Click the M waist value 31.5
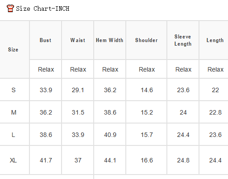 pos(78,112)
